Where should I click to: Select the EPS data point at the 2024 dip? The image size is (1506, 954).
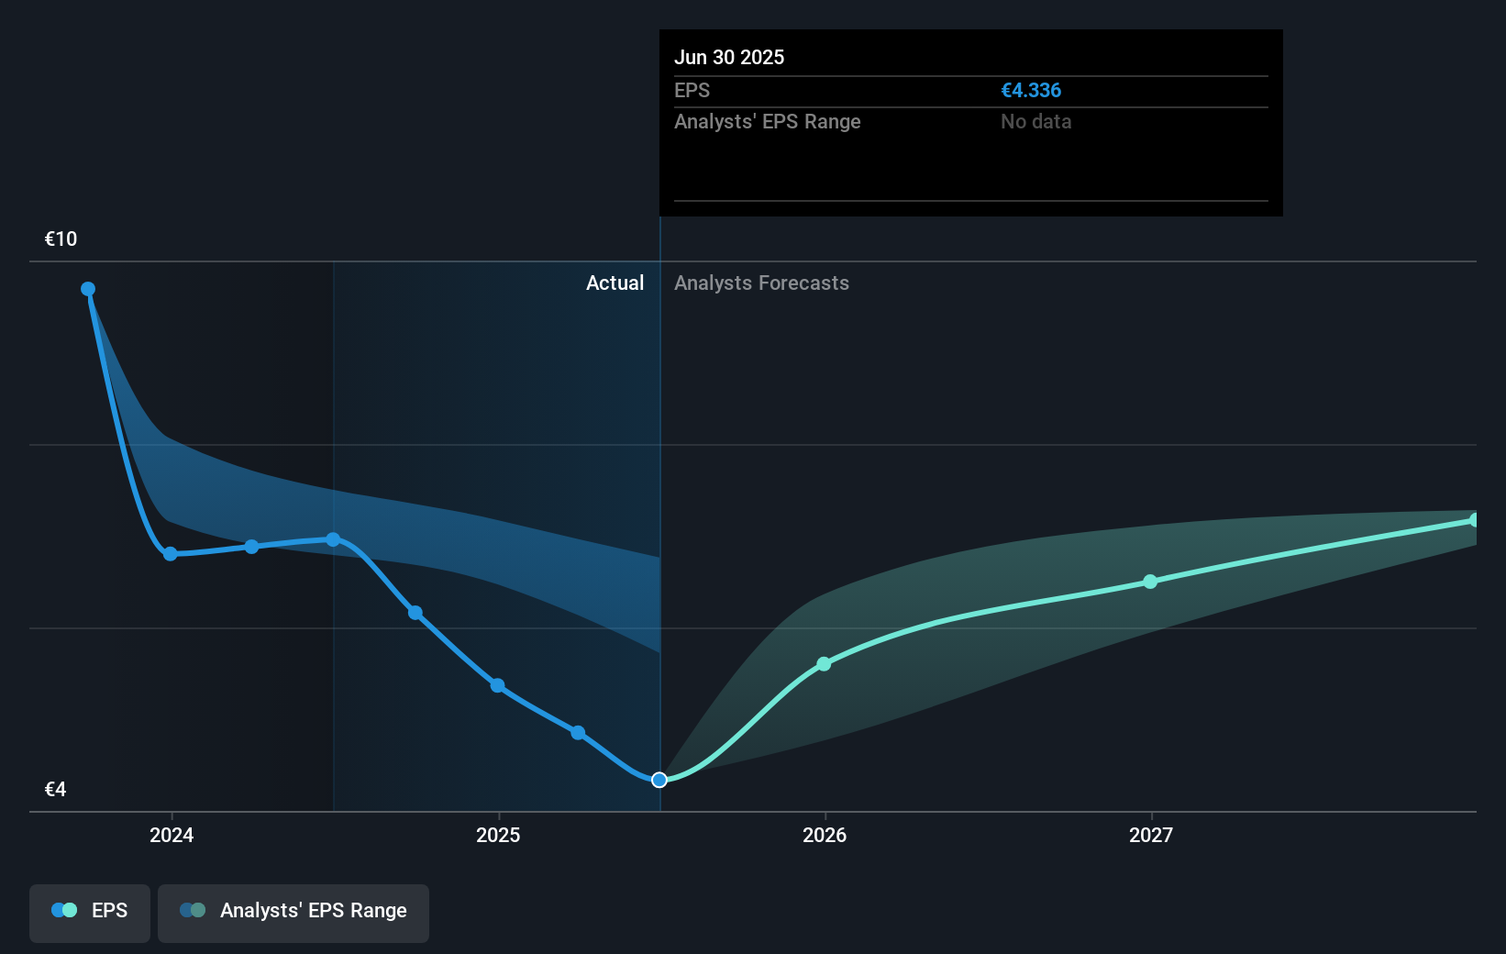click(171, 554)
